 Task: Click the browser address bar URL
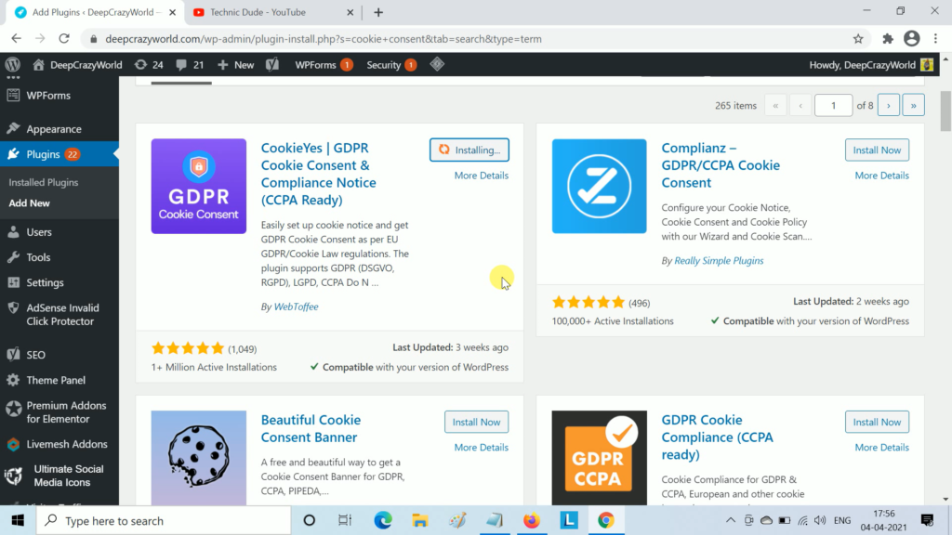pos(323,39)
